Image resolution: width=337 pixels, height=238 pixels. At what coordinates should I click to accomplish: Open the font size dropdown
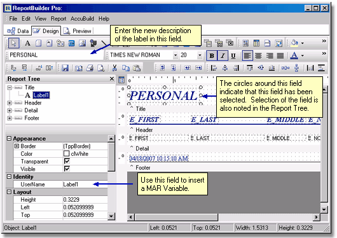coord(200,55)
